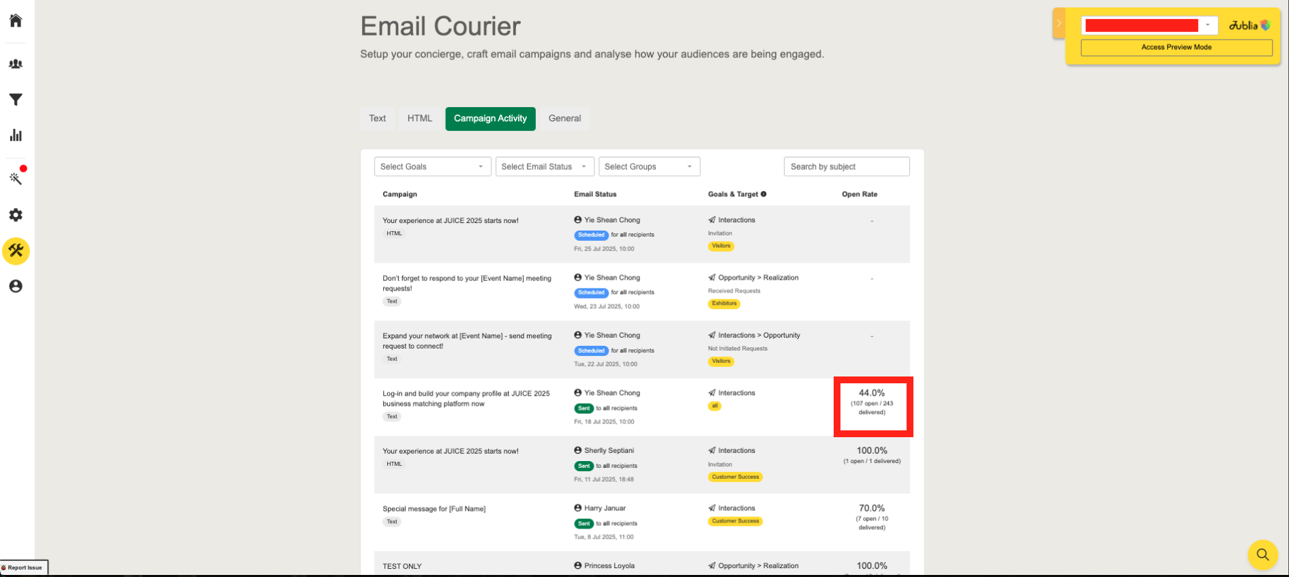Click the Access Preview Mode button
1289x577 pixels.
tap(1177, 47)
